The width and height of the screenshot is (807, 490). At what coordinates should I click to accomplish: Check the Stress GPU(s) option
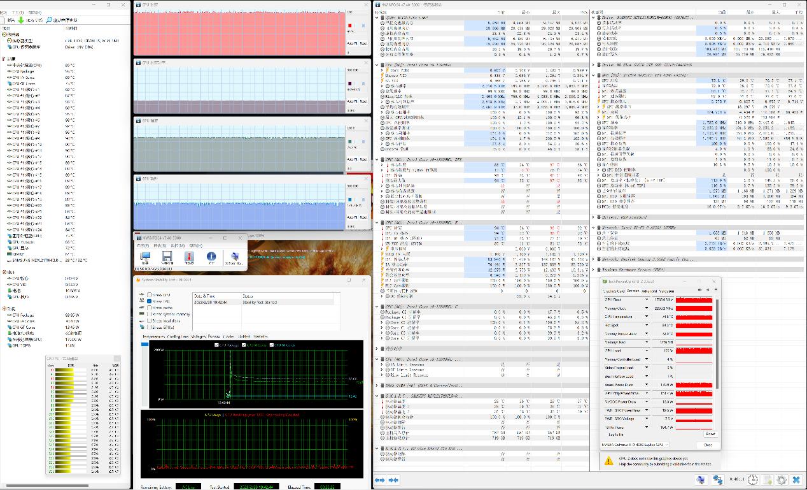coord(149,327)
